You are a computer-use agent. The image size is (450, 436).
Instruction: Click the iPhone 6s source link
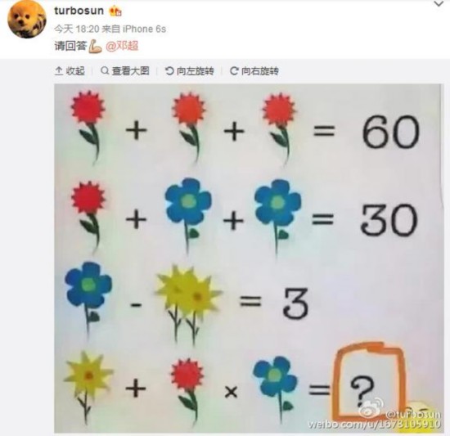[144, 29]
